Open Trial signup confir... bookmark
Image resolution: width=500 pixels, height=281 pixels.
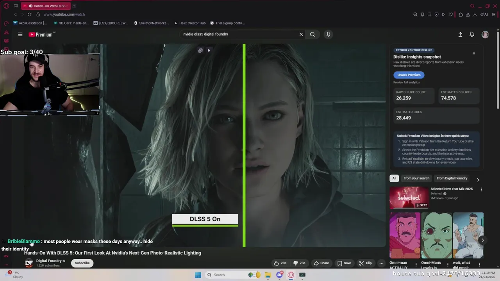[227, 23]
